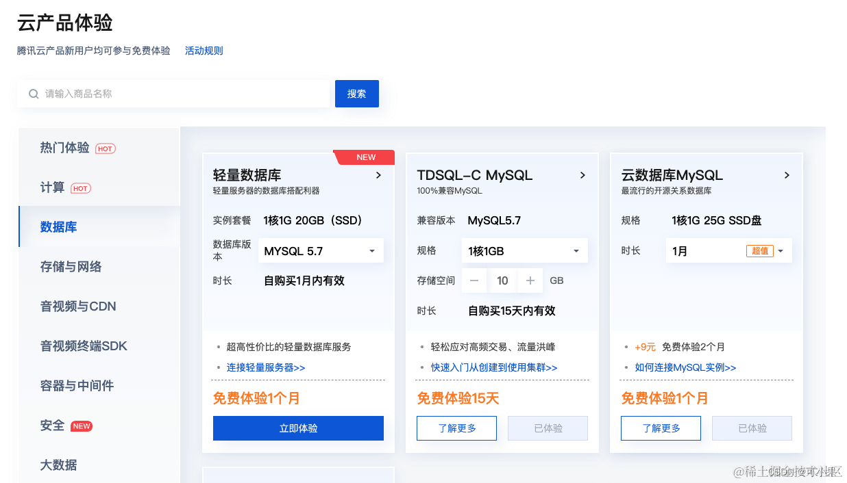Select 数据库 category in the sidebar
Screen dimensions: 847x483
point(58,226)
